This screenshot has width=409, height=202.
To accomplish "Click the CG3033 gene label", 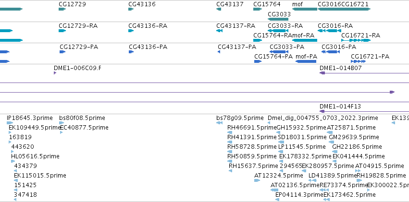I will [x=279, y=14].
